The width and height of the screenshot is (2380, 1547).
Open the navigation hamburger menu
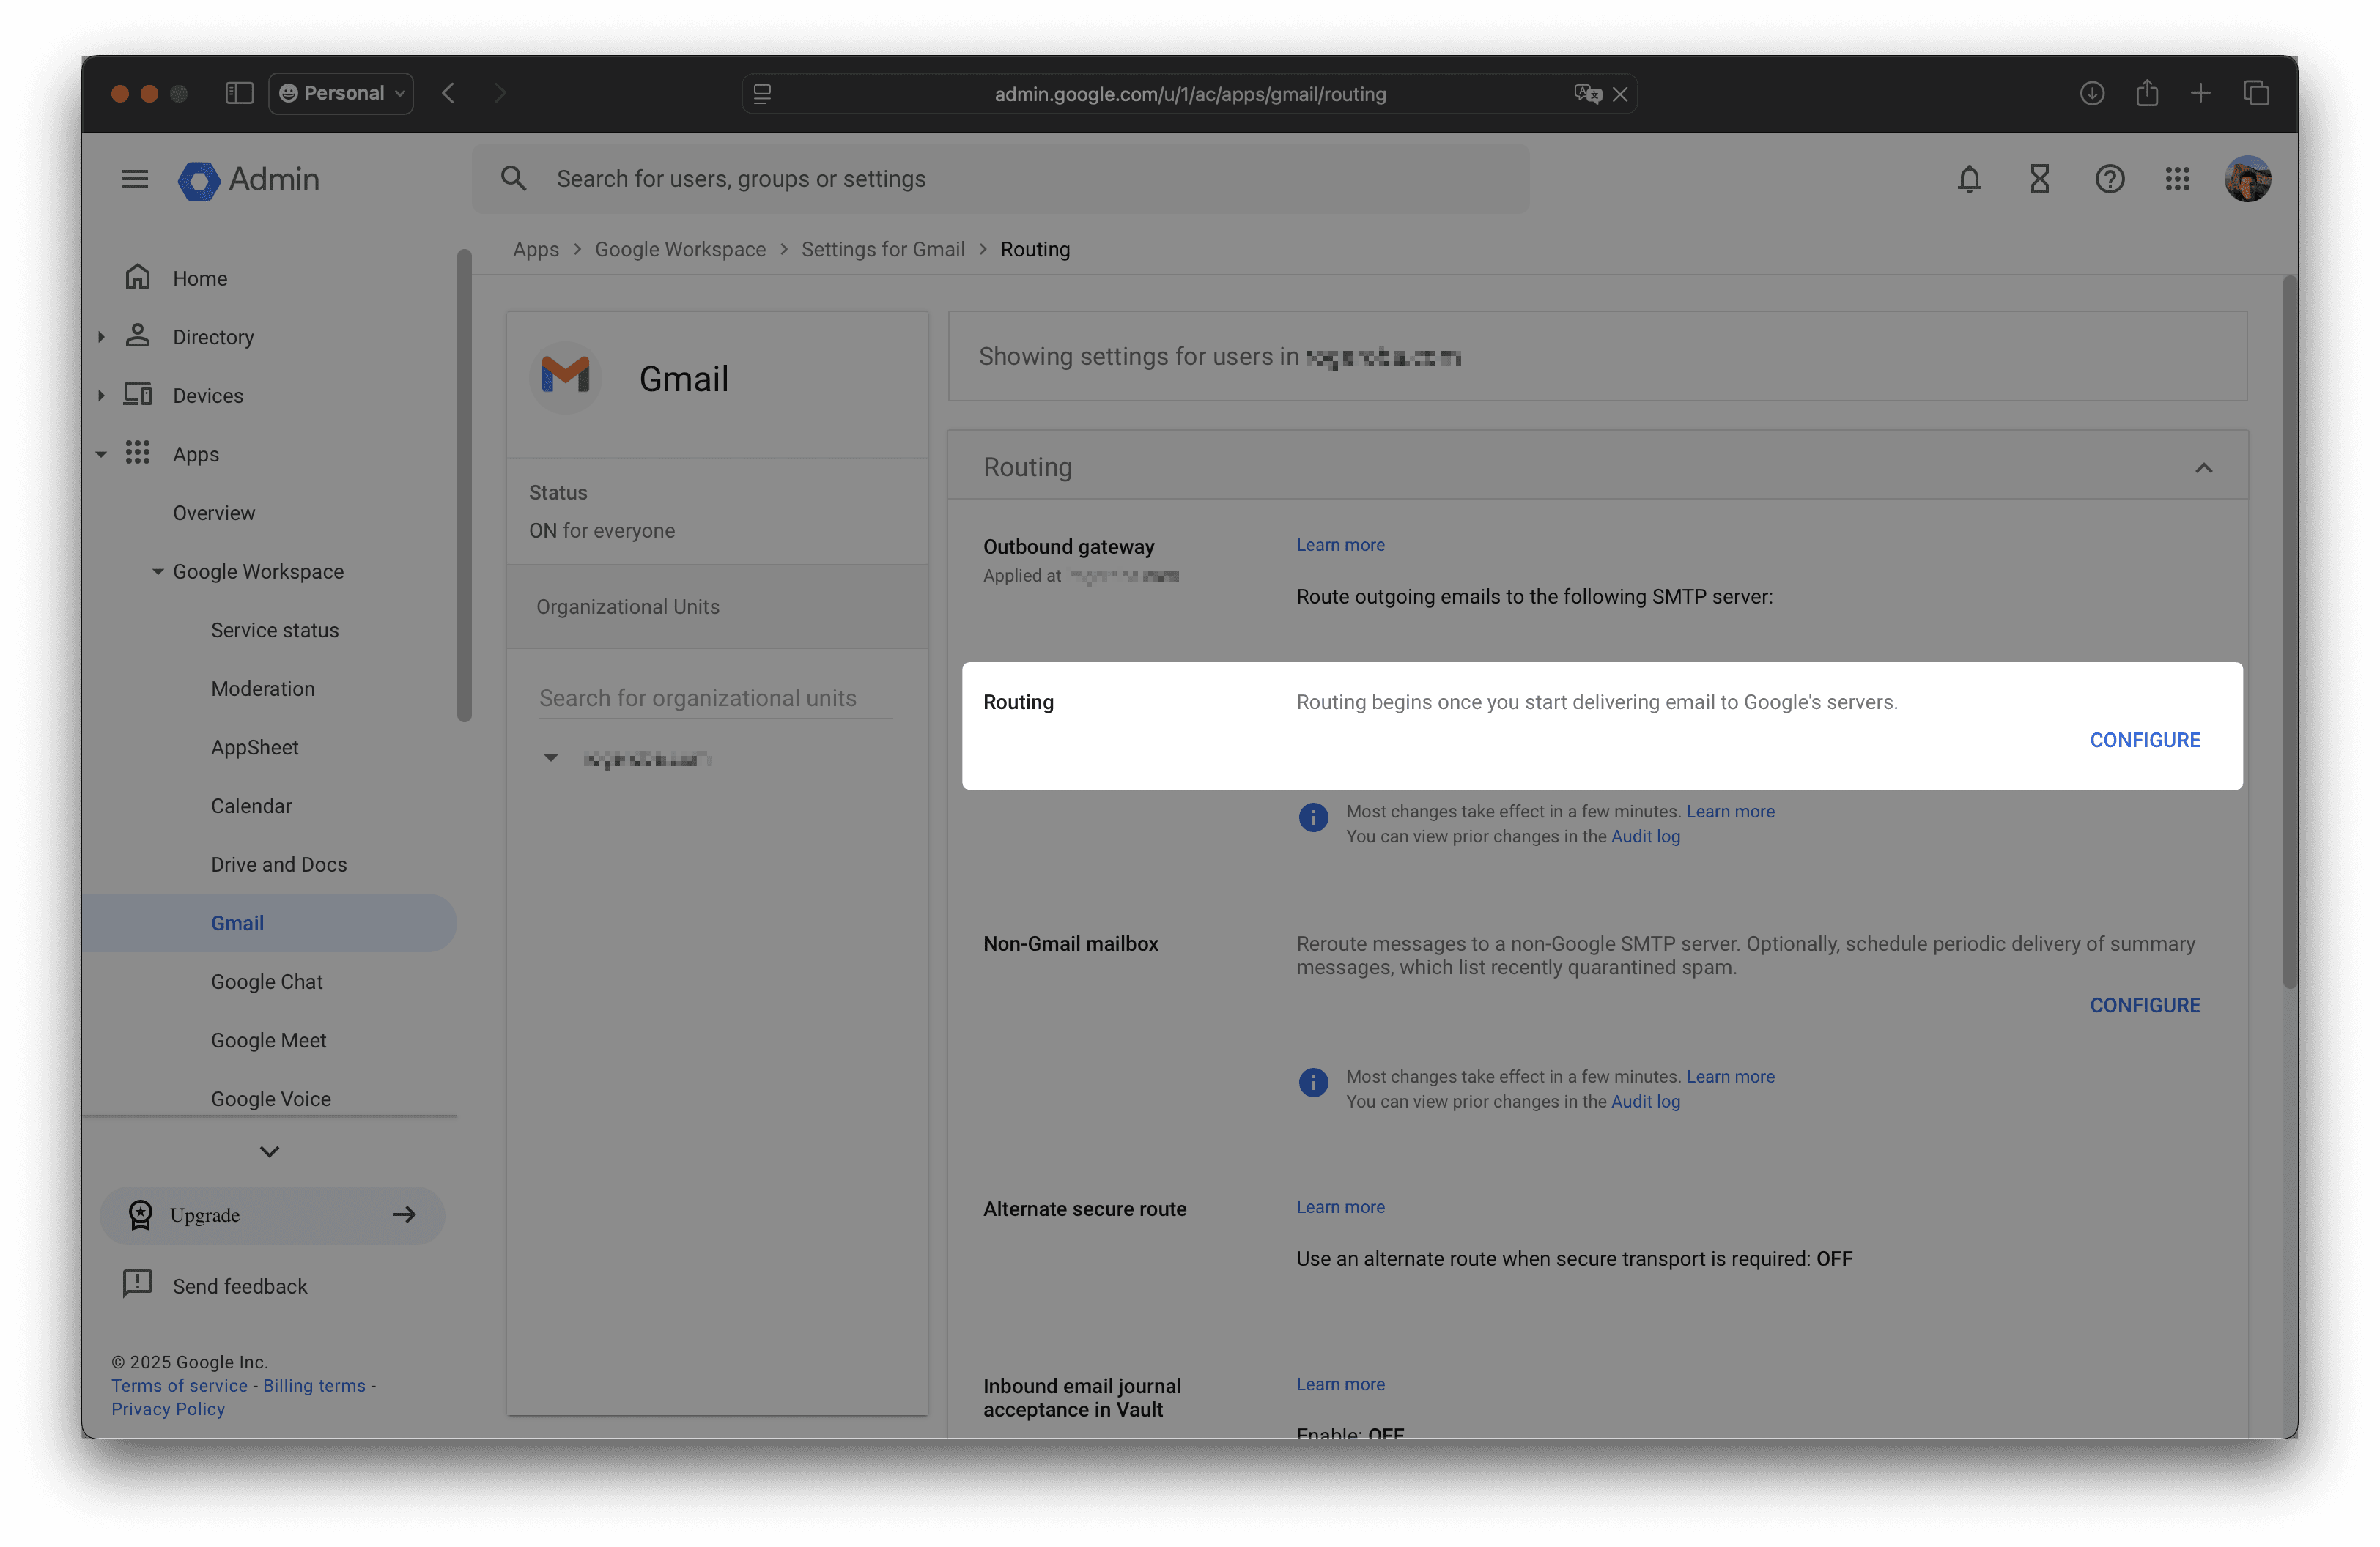(x=133, y=179)
